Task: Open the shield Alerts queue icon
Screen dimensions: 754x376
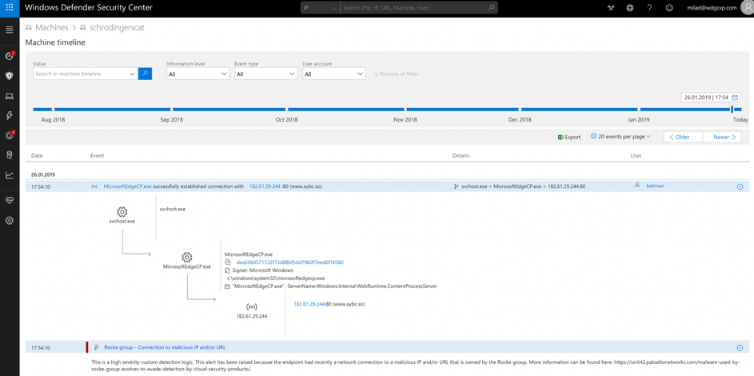Action: tap(9, 76)
